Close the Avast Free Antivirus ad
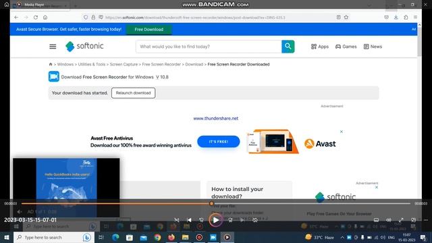Image resolution: width=432 pixels, height=243 pixels. (x=342, y=132)
